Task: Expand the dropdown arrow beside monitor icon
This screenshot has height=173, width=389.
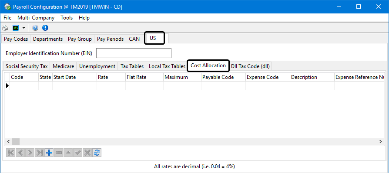Action: [23, 28]
